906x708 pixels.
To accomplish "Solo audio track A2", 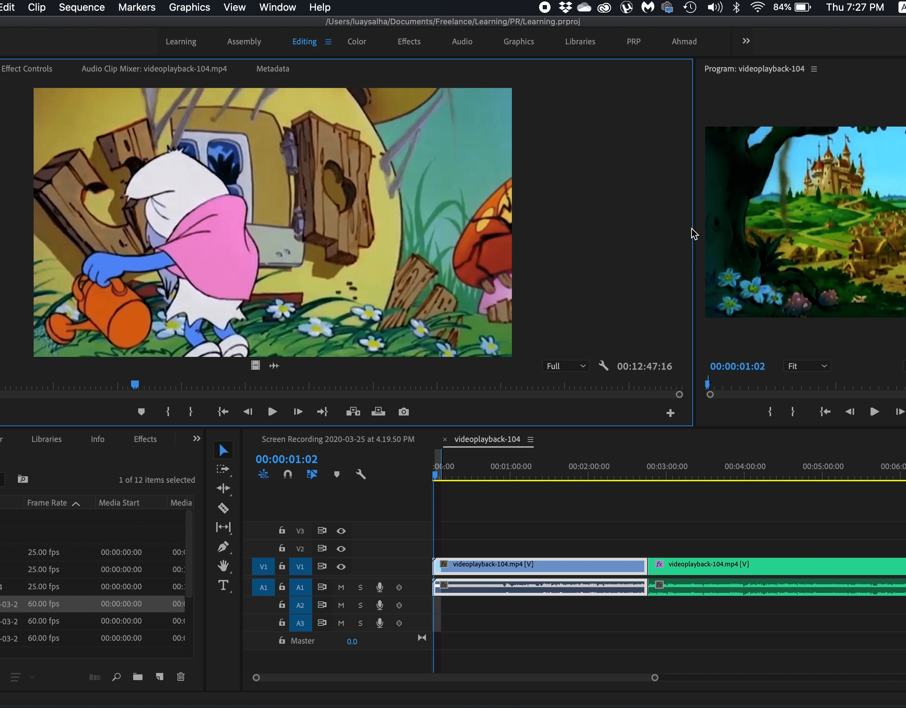I will click(360, 605).
